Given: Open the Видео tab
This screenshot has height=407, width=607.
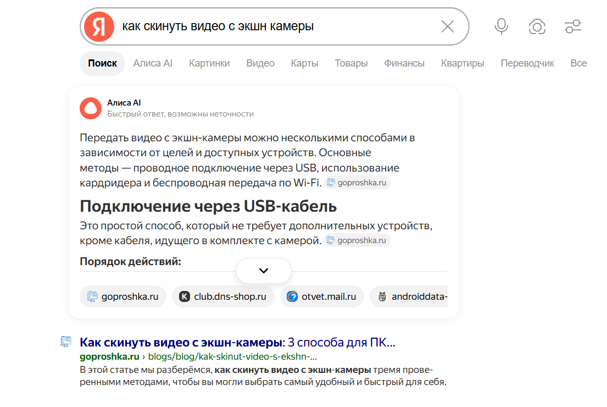Looking at the screenshot, I should click(260, 63).
